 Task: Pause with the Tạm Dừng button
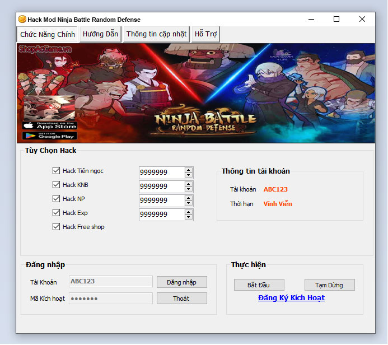click(330, 285)
